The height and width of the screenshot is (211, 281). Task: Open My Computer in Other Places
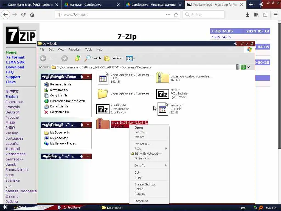tap(59, 138)
